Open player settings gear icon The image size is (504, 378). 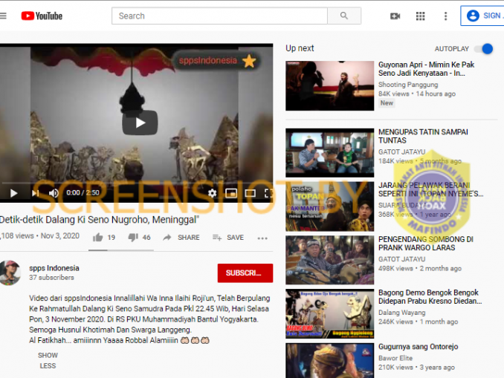[x=212, y=193]
